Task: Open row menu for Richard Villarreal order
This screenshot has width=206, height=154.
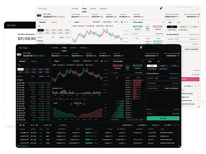Action: (x=178, y=133)
